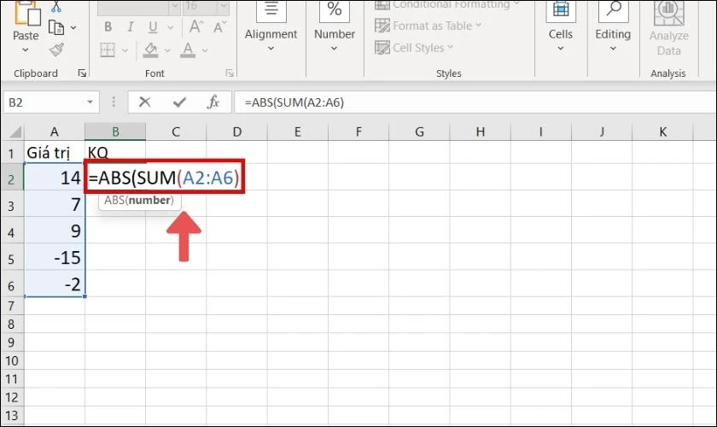Click the Copy icon
The height and width of the screenshot is (427, 717).
coord(56,28)
